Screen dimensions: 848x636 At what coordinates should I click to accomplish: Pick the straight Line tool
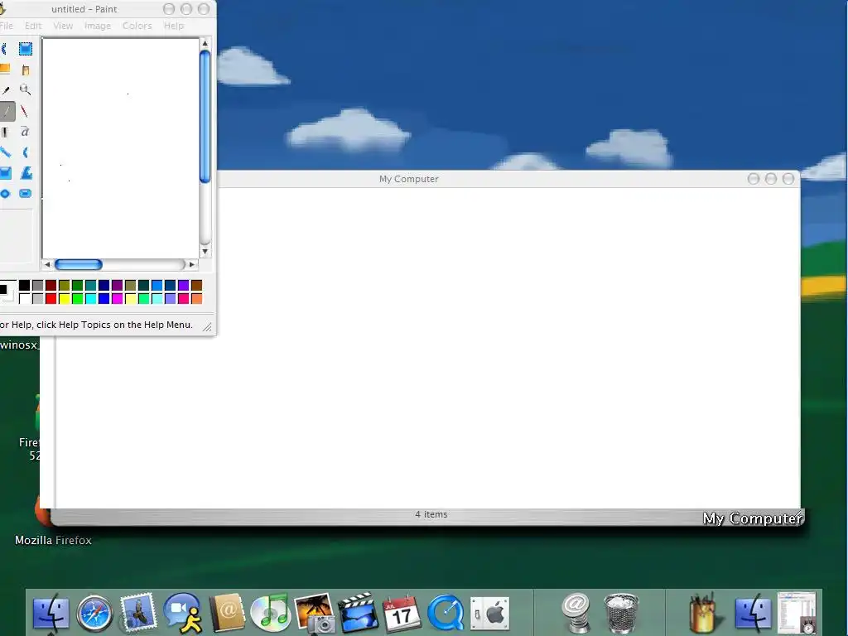pos(6,152)
